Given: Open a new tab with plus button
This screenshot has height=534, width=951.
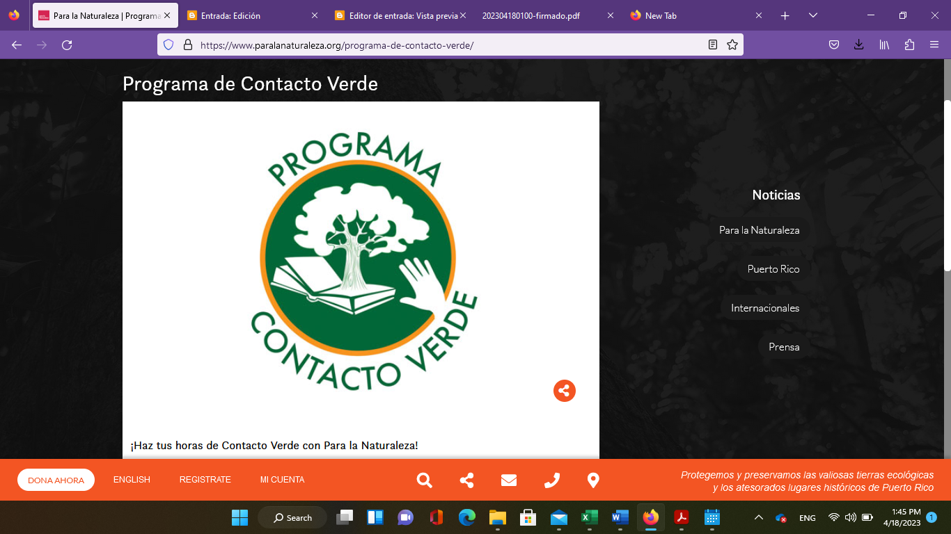Looking at the screenshot, I should (785, 15).
